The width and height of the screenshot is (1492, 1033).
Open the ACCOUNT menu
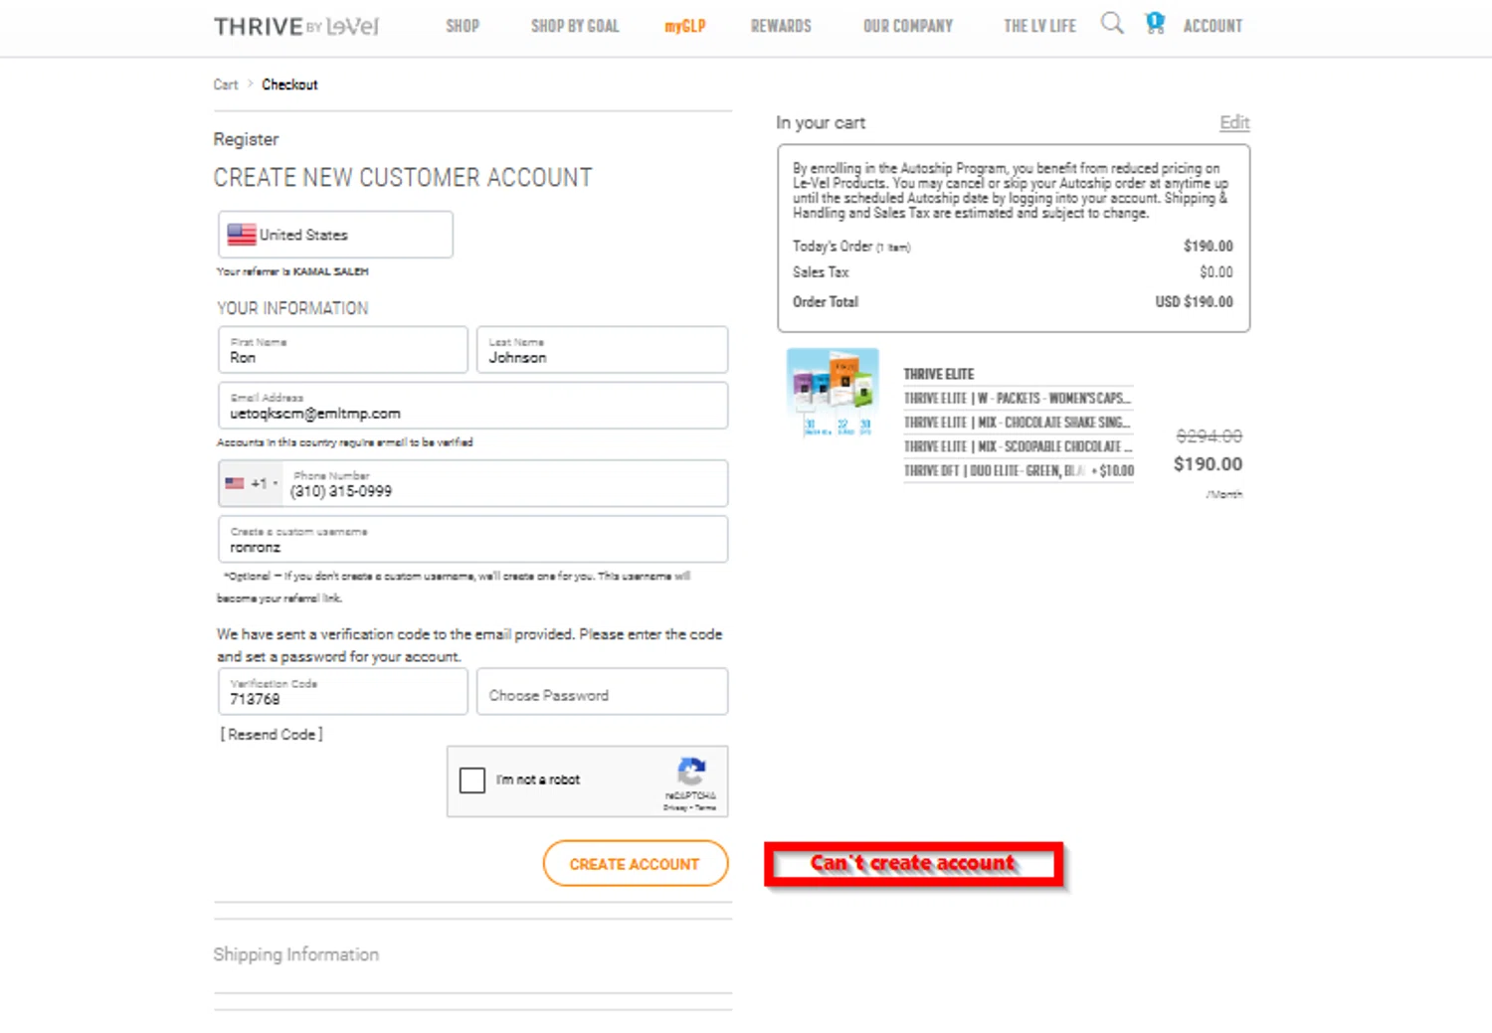click(x=1212, y=26)
